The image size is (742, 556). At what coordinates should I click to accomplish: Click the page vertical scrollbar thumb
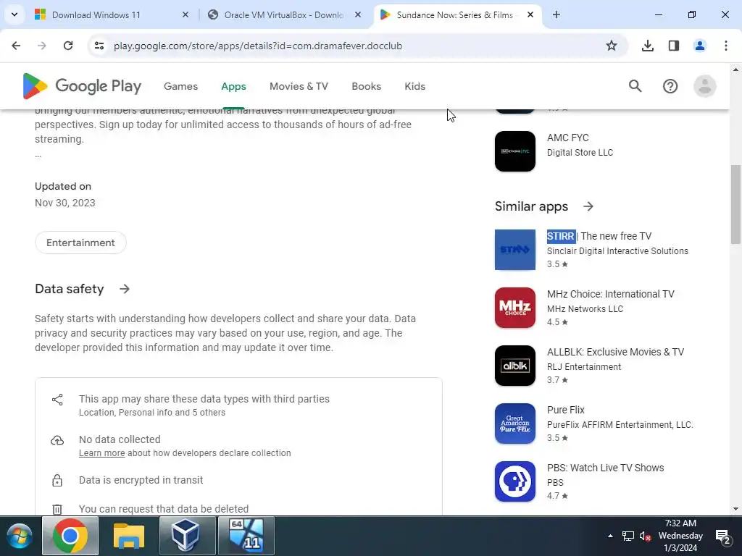735,204
